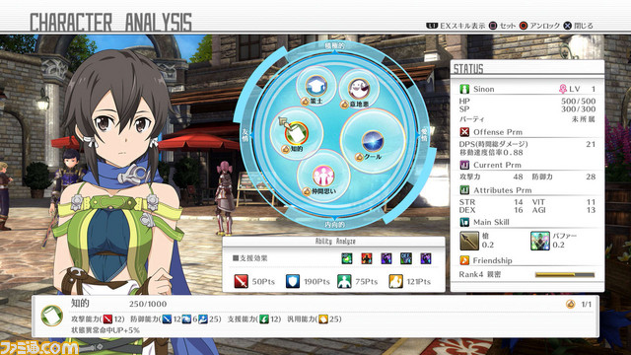Click the EXスキル表示 button hint
Image resolution: width=631 pixels, height=355 pixels.
(x=456, y=26)
